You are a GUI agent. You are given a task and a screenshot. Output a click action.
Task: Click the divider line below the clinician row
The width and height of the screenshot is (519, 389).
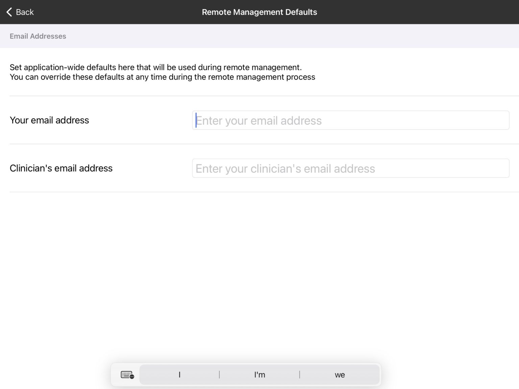tap(264, 192)
